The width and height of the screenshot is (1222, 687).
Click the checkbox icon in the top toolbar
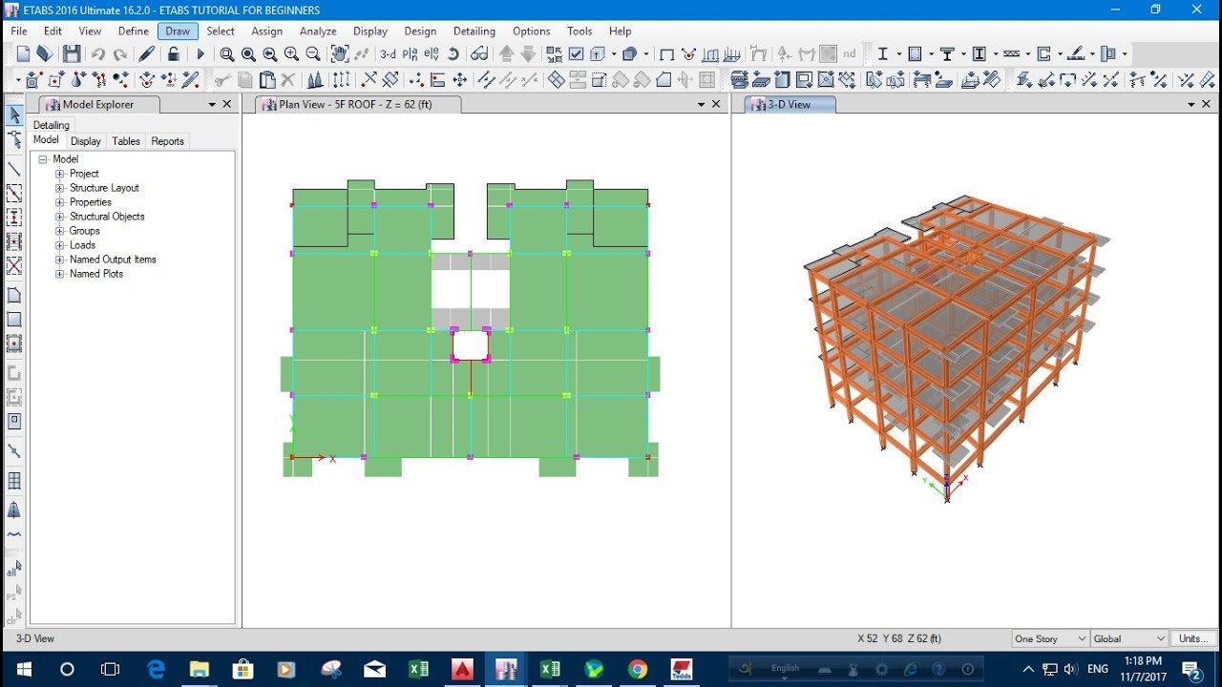point(575,53)
